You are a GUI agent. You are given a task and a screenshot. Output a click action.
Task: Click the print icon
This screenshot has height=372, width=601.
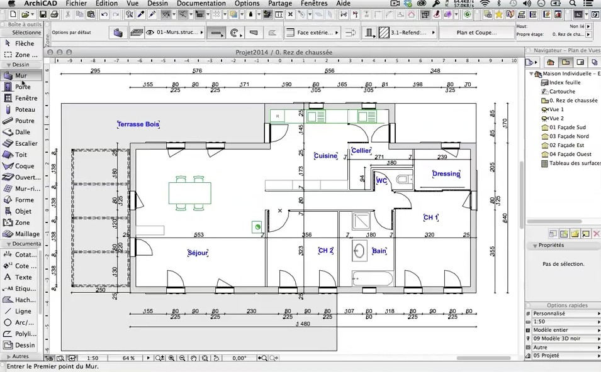pyautogui.click(x=54, y=14)
